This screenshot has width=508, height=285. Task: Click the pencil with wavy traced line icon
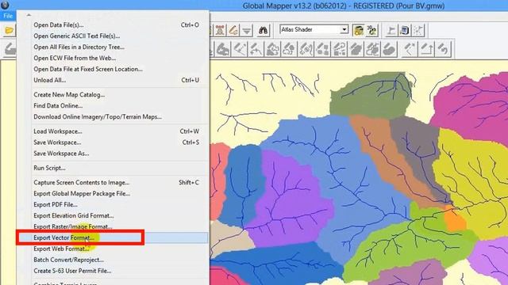[306, 49]
